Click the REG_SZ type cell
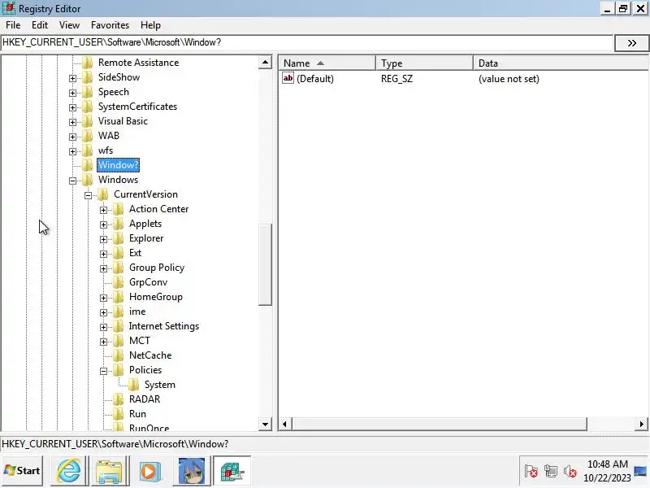The height and width of the screenshot is (488, 650). 396,79
